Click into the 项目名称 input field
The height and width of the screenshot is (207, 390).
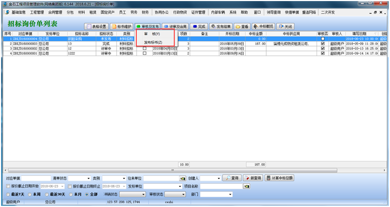(221, 186)
